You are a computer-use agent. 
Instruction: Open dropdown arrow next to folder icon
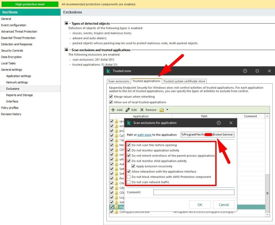tap(167, 109)
